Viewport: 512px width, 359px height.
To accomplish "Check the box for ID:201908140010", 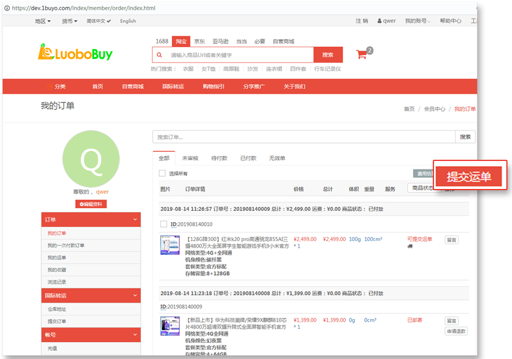I will (x=164, y=224).
